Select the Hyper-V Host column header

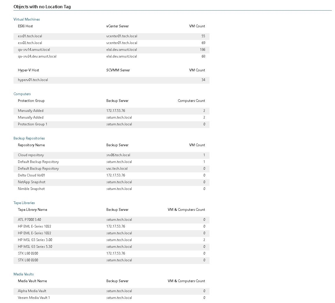pos(29,70)
